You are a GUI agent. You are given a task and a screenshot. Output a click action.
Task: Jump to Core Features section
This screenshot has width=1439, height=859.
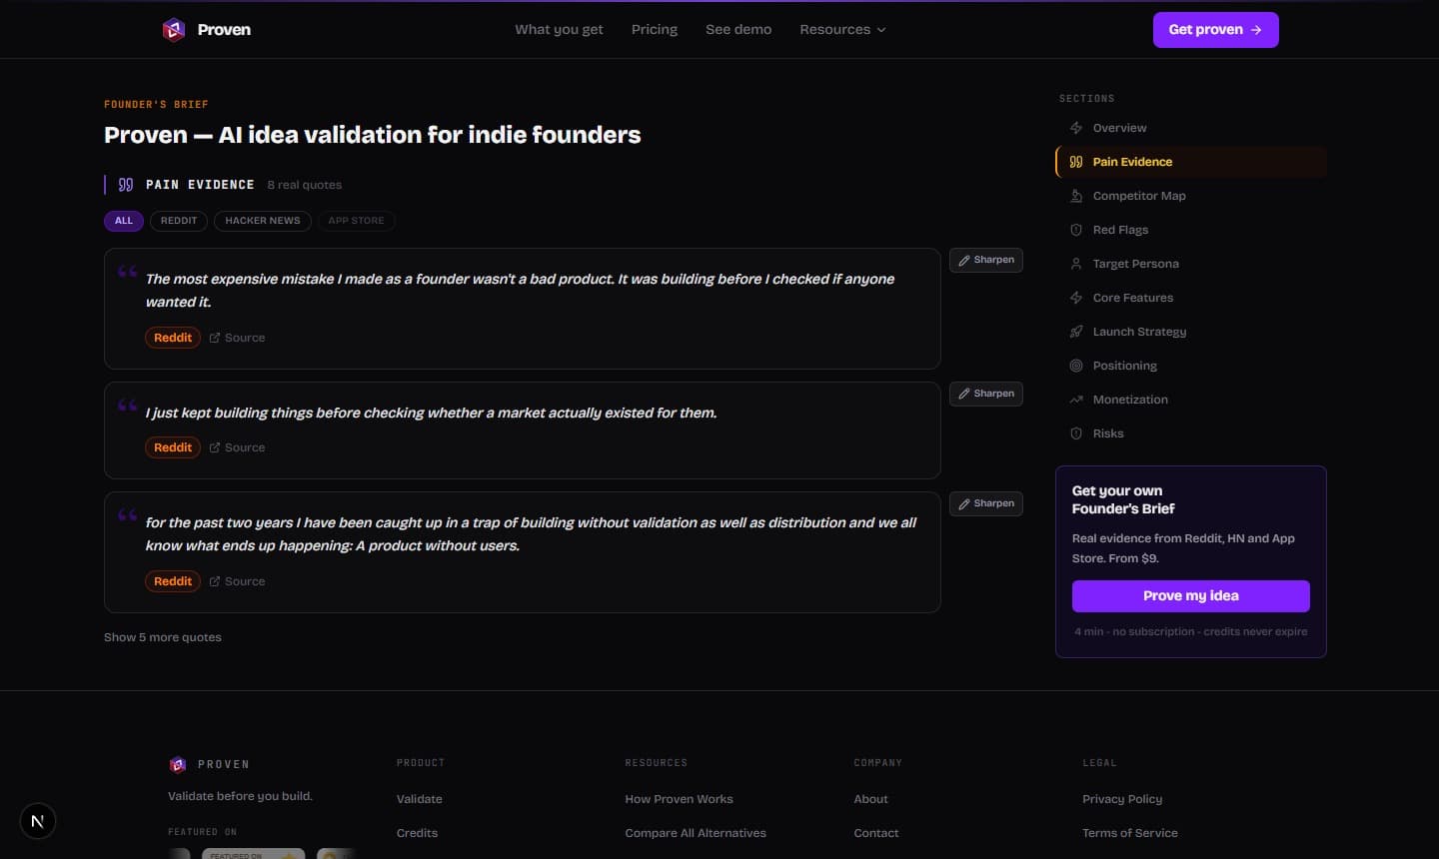[x=1191, y=298]
